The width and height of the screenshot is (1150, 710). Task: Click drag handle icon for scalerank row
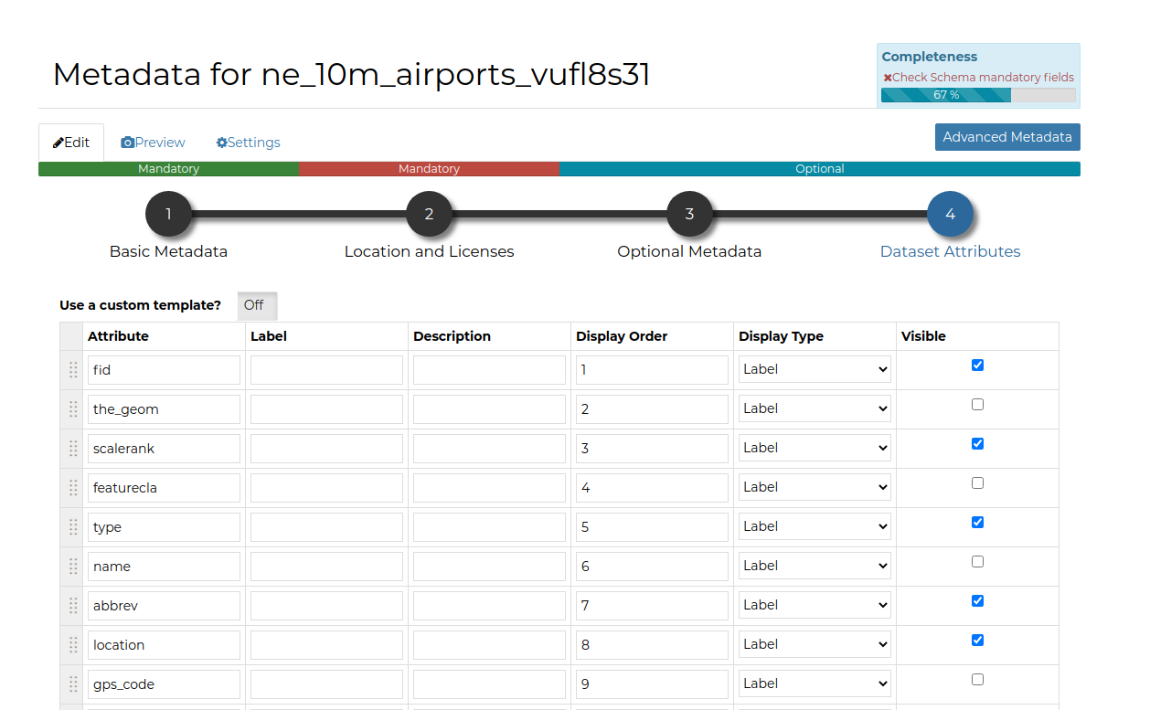(73, 449)
